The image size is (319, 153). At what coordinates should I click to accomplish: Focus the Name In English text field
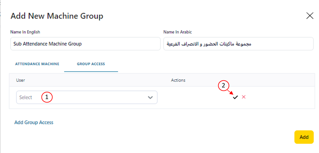pyautogui.click(x=85, y=44)
